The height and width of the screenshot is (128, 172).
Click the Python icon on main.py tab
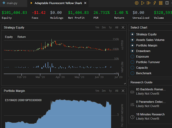4,3
